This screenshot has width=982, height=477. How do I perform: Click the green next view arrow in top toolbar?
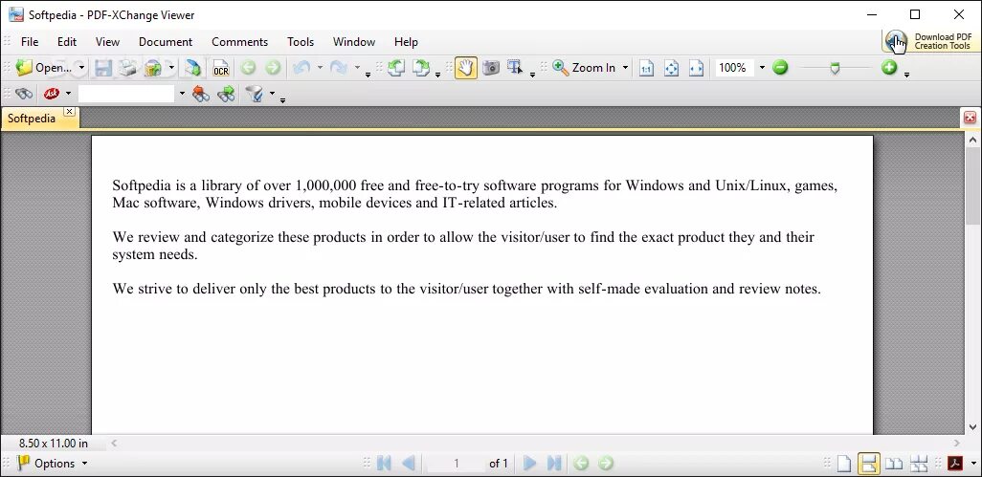[273, 68]
